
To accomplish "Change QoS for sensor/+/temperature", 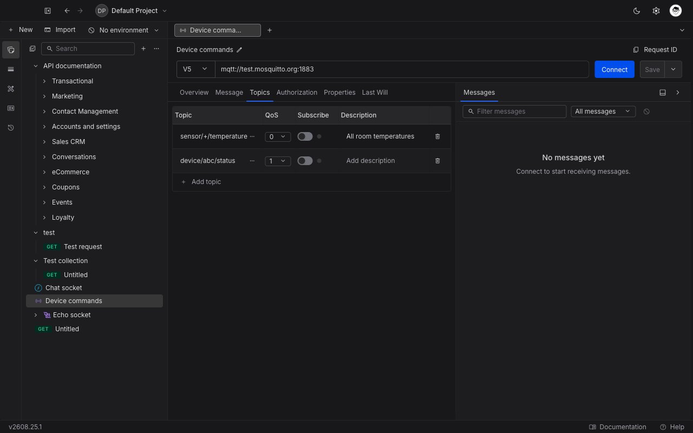I will tap(278, 137).
